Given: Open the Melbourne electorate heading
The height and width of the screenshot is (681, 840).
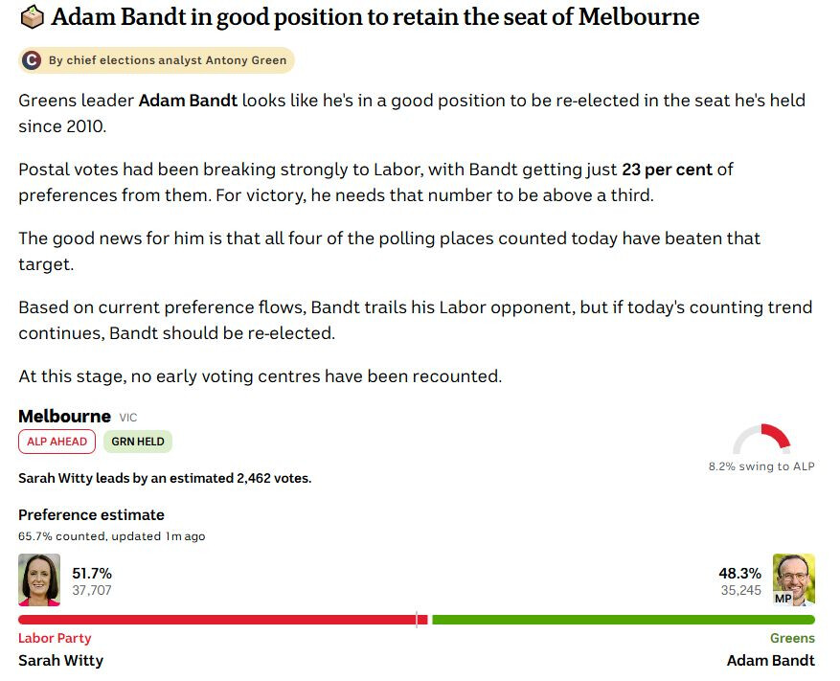Looking at the screenshot, I should coord(64,417).
